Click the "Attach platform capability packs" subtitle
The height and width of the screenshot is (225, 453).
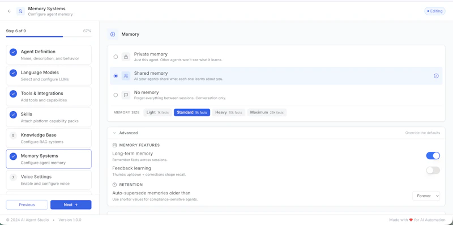(x=49, y=121)
